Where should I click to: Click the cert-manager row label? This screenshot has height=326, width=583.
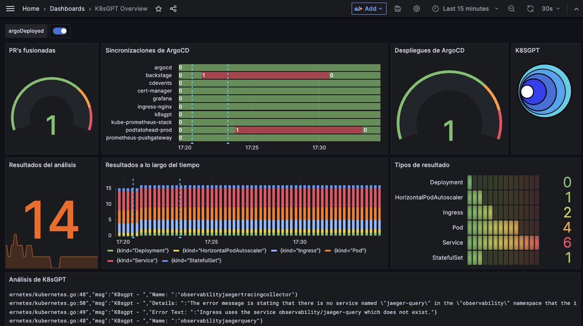coord(154,91)
